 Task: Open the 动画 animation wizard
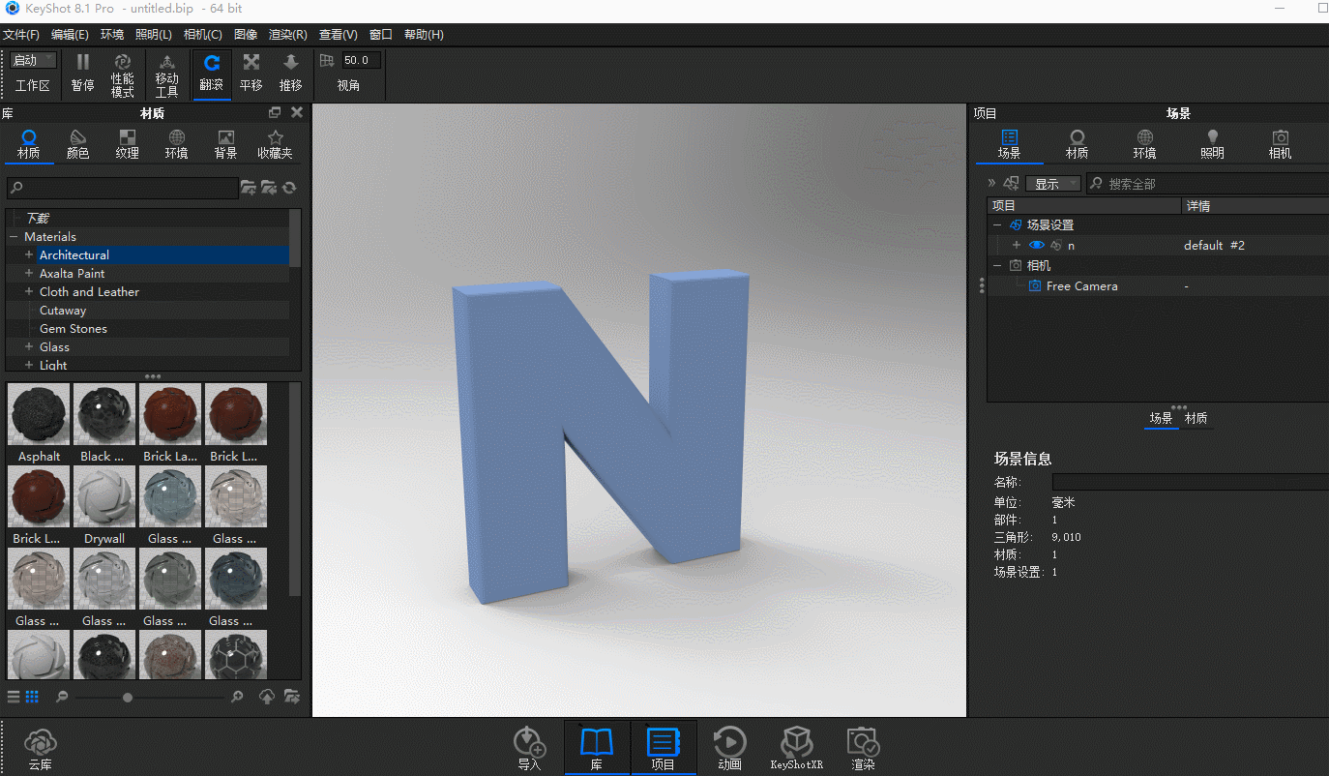(x=729, y=745)
